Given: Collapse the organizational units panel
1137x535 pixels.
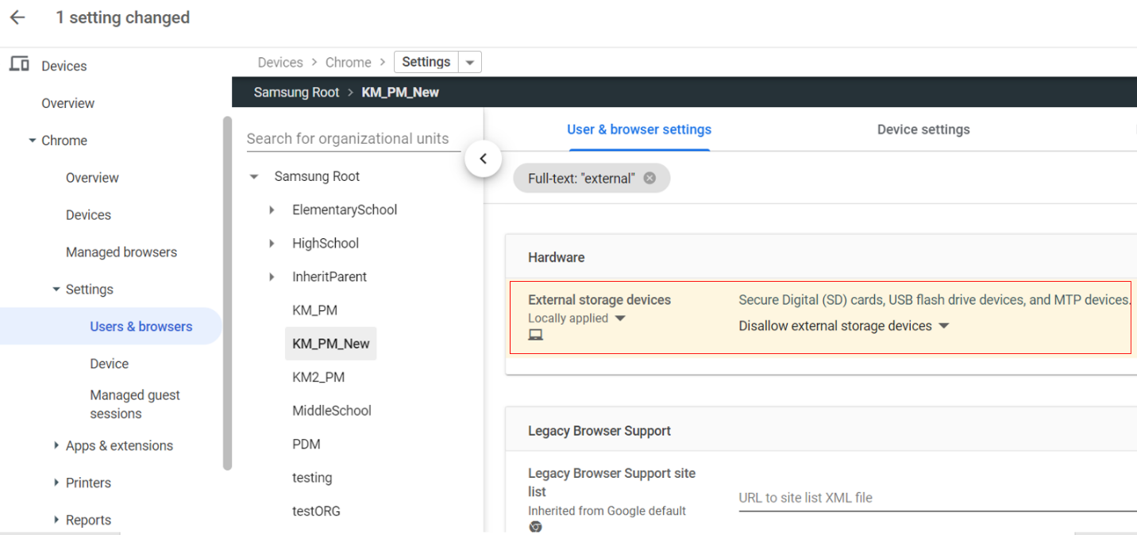Looking at the screenshot, I should click(x=483, y=159).
